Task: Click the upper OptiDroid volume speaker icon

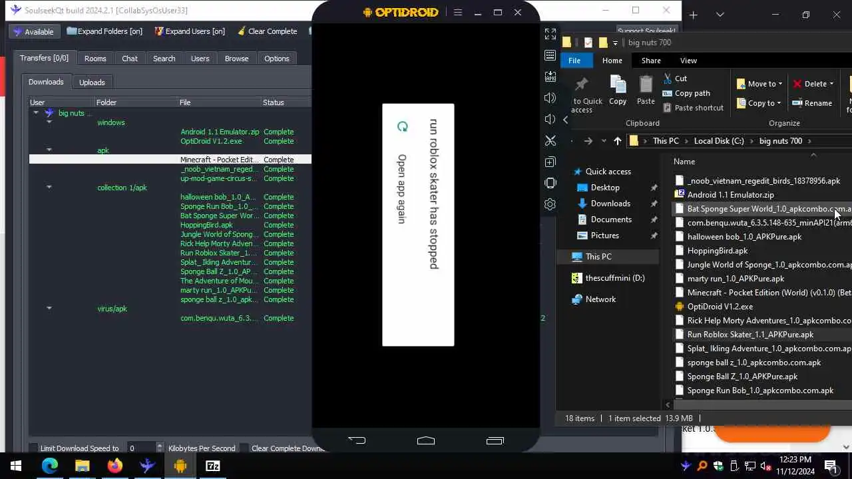Action: pos(550,98)
